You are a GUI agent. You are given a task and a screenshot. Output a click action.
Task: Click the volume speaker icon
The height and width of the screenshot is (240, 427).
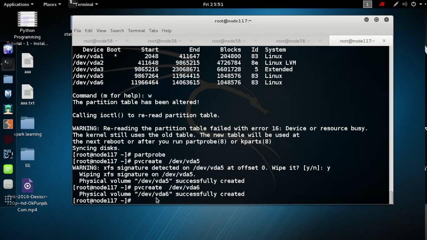[405, 4]
